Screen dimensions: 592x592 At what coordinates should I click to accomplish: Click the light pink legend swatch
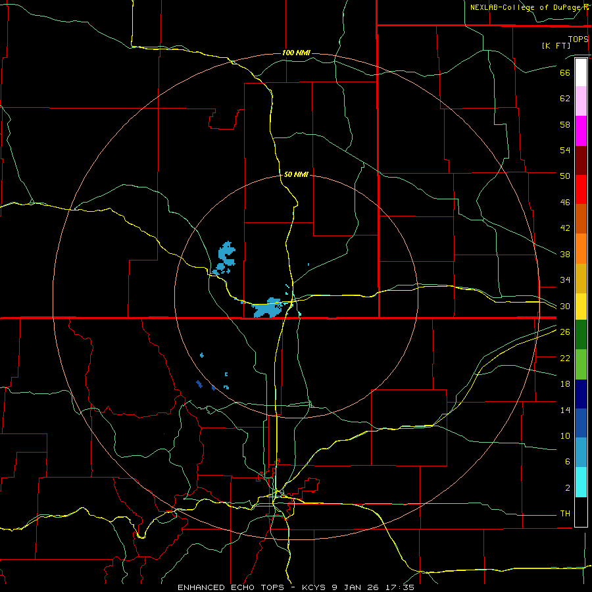[x=581, y=101]
